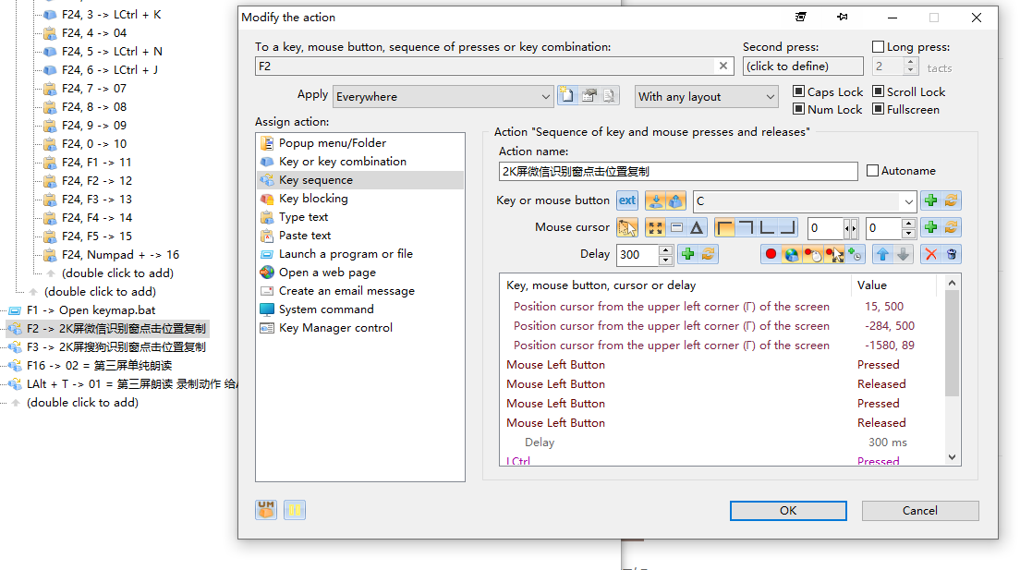
Task: Clear the F2 key field with X
Action: pyautogui.click(x=724, y=67)
